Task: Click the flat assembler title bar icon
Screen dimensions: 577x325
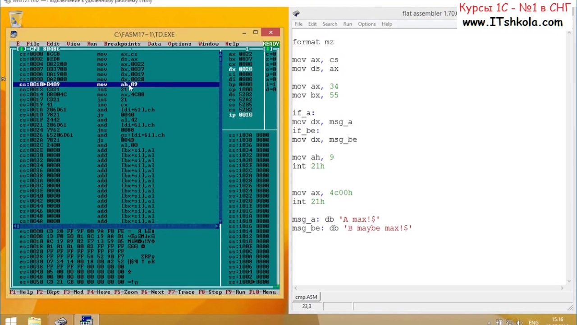Action: point(296,14)
